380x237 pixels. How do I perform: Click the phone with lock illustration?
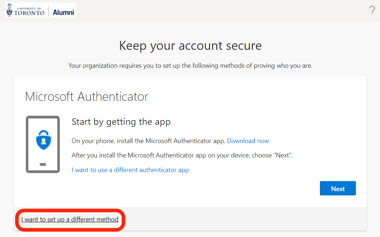pyautogui.click(x=43, y=144)
